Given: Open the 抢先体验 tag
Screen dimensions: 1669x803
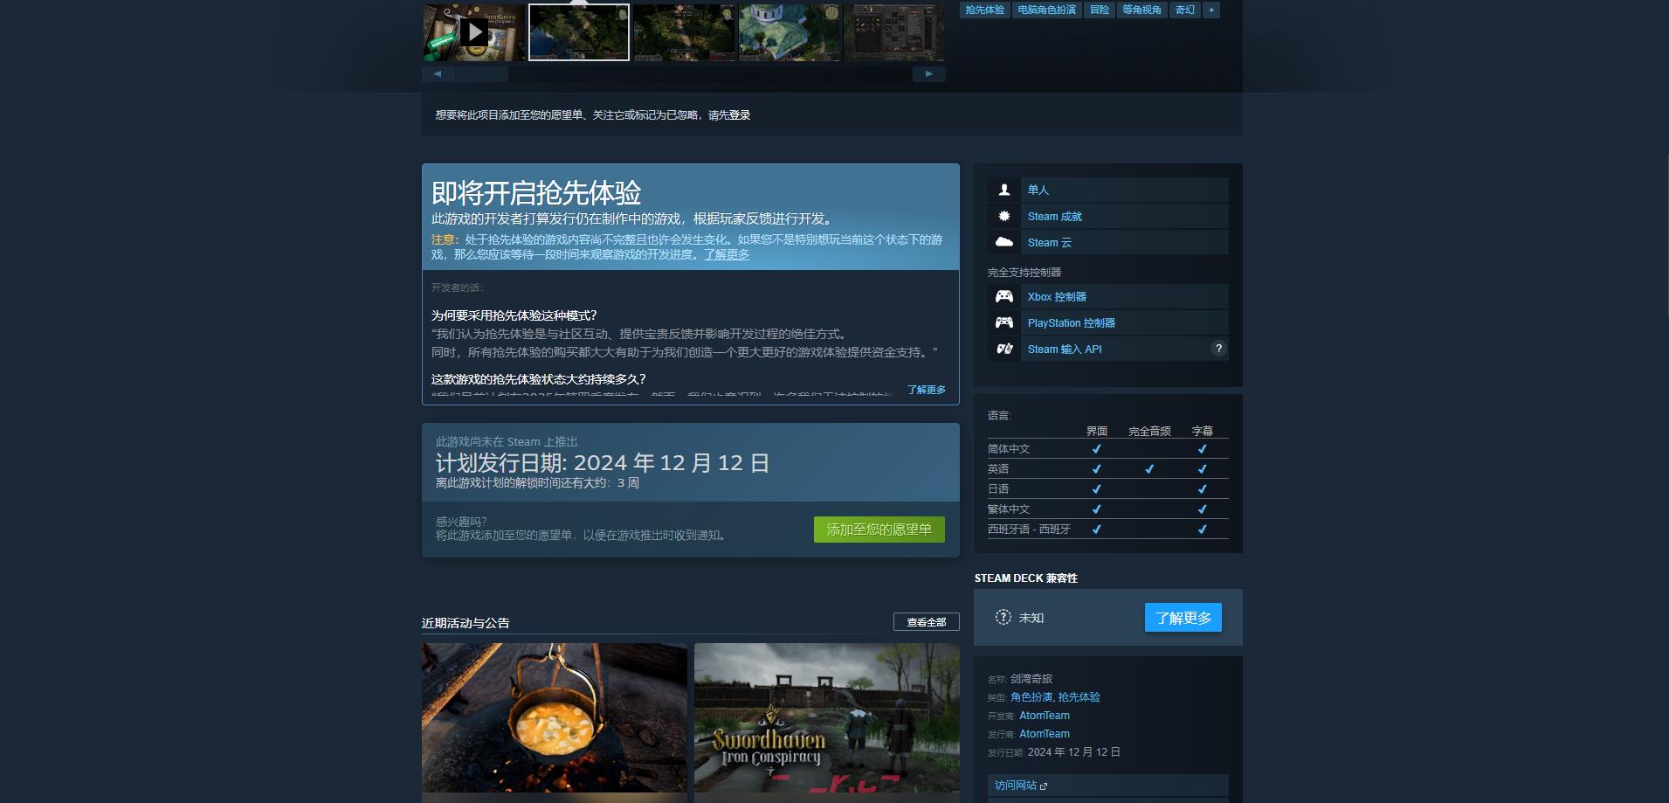Looking at the screenshot, I should click(x=984, y=10).
